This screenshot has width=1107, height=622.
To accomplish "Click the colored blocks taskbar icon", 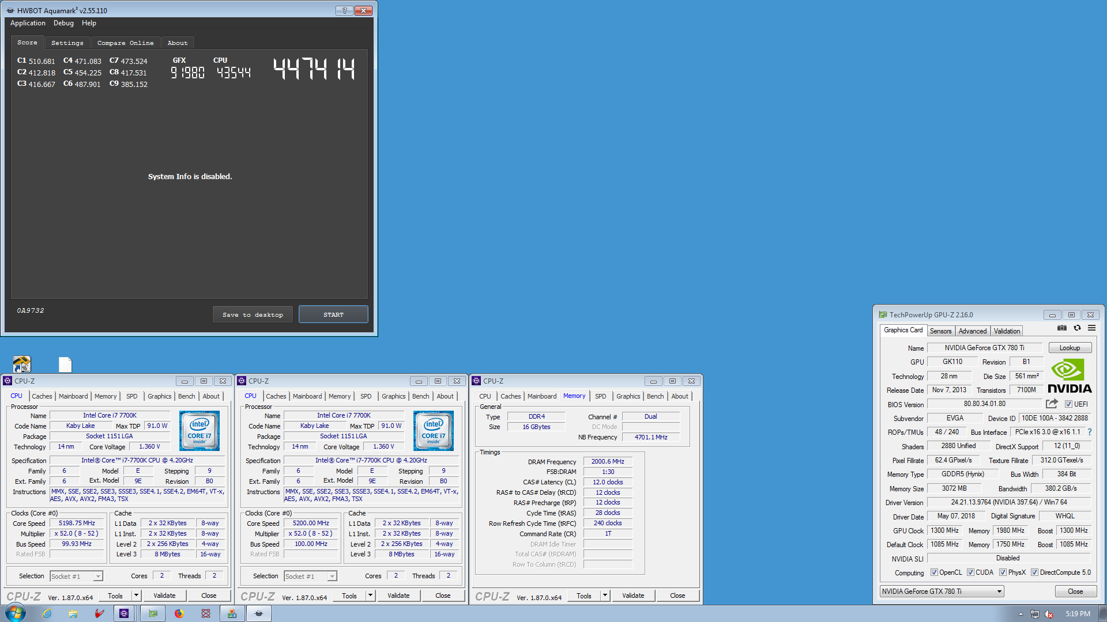I will click(232, 613).
